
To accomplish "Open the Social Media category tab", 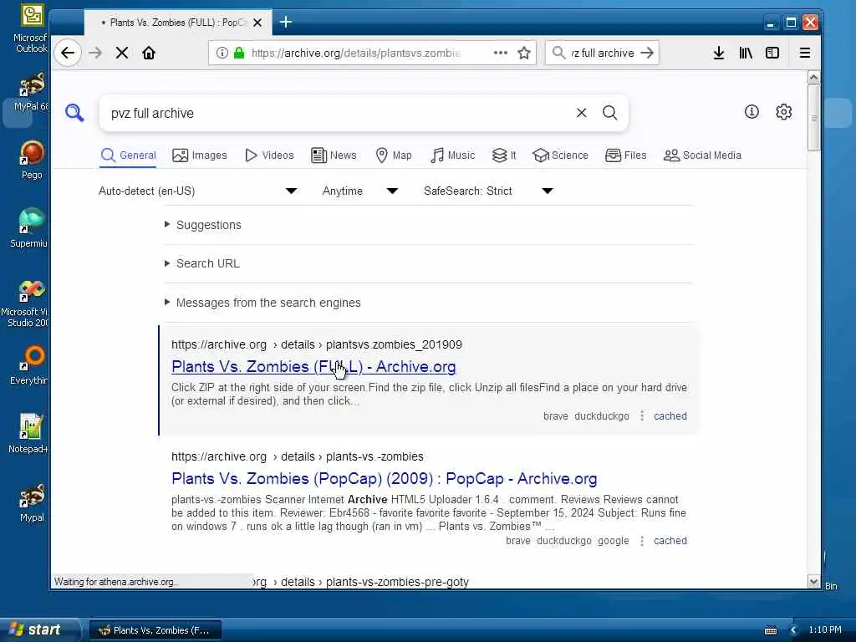I will 702,155.
